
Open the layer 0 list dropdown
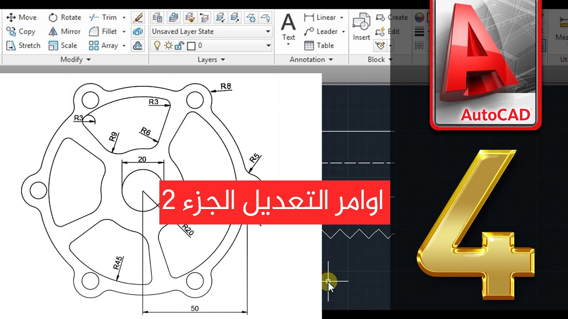pos(268,45)
